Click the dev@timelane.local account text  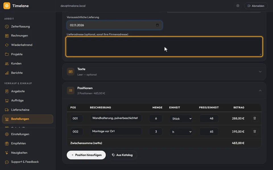(x=73, y=6)
